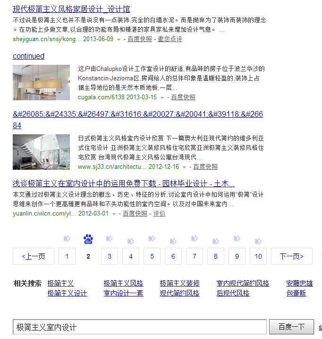Click the paw icon above page 10
The height and width of the screenshot is (339, 322).
[258, 241]
